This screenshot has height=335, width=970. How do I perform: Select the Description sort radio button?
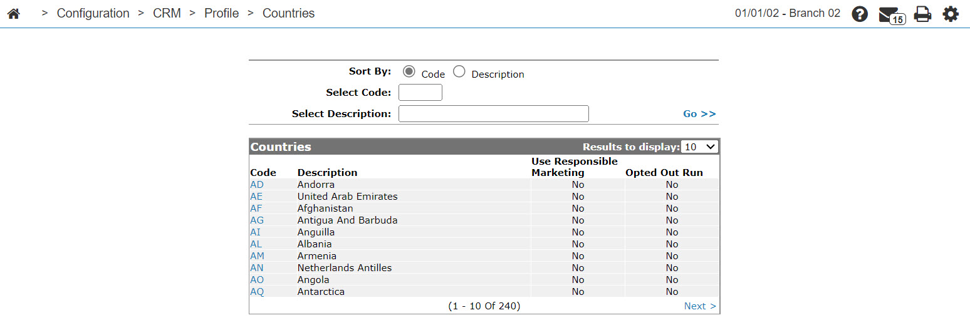point(459,71)
